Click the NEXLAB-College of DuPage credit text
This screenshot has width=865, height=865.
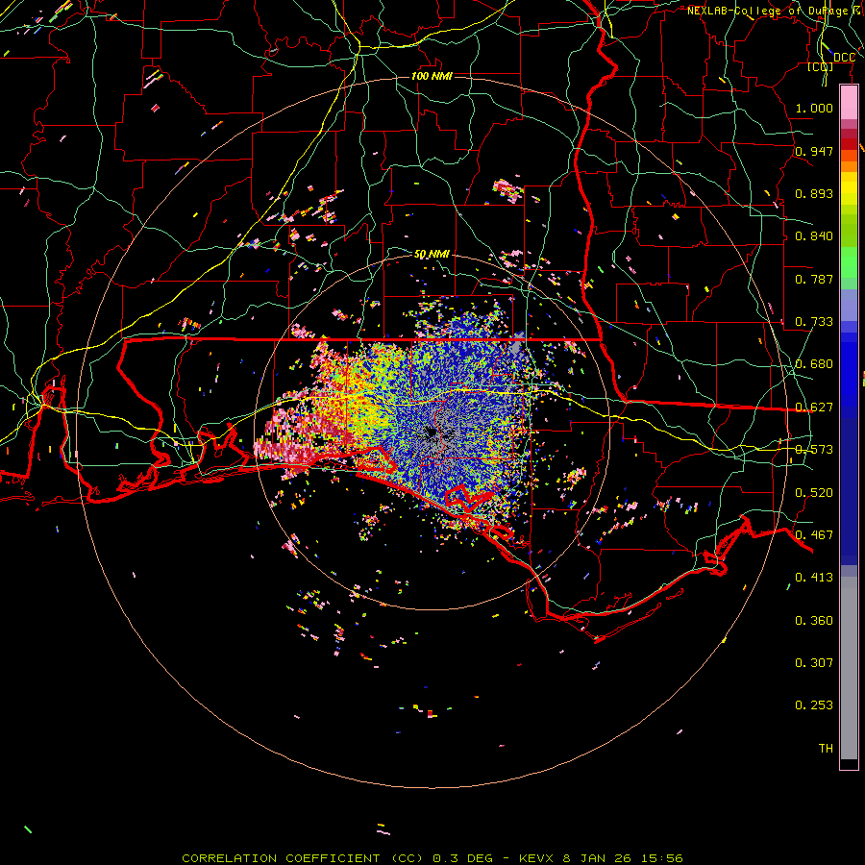(775, 11)
